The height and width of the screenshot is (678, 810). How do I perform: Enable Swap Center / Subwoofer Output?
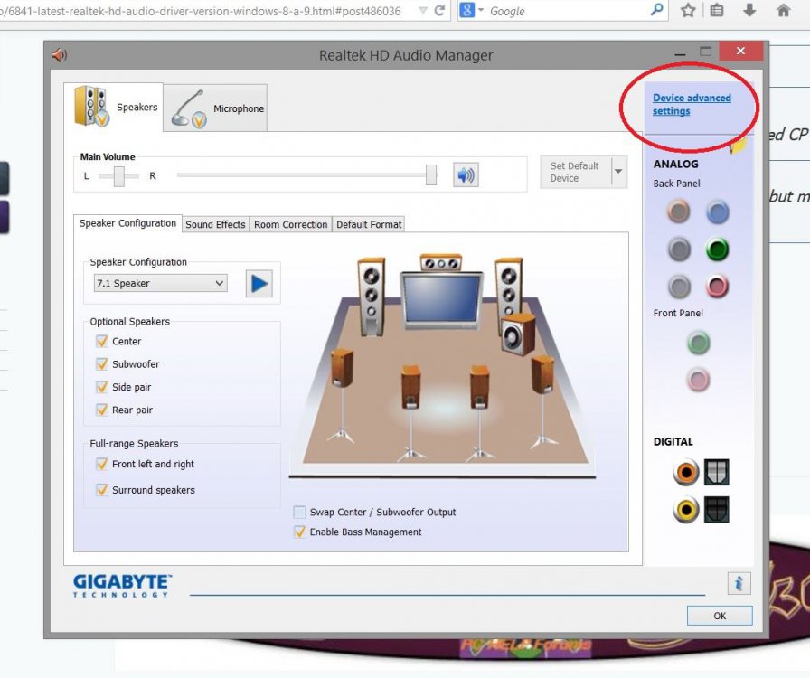click(x=299, y=513)
